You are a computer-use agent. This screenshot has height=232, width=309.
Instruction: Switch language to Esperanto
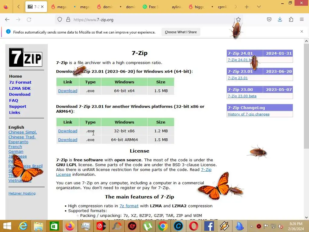18,142
